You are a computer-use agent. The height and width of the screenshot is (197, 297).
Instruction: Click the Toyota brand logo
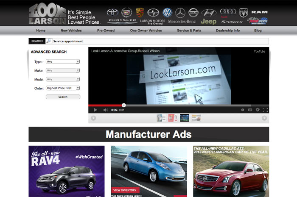click(112, 12)
